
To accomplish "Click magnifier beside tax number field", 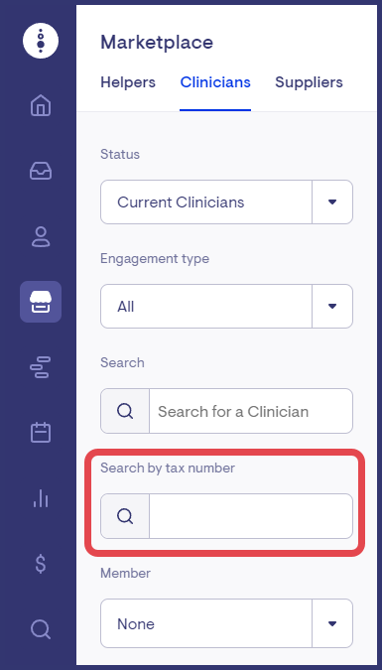I will (125, 516).
